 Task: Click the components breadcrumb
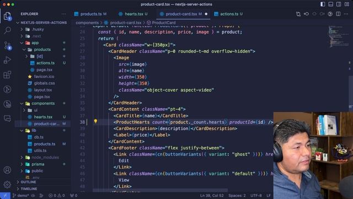point(87,23)
